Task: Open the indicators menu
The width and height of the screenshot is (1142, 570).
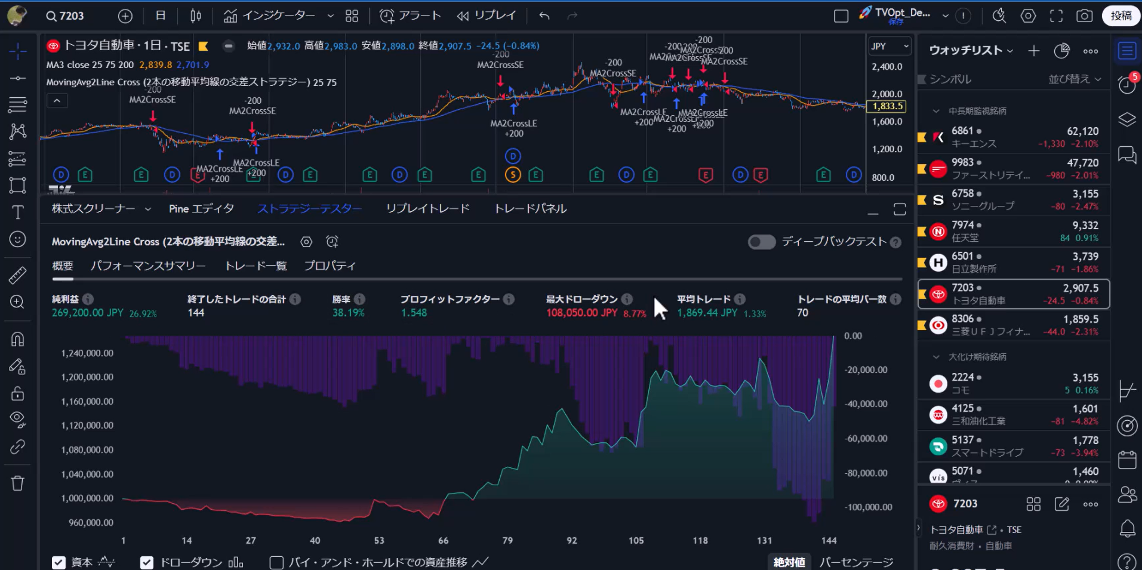Action: (269, 16)
